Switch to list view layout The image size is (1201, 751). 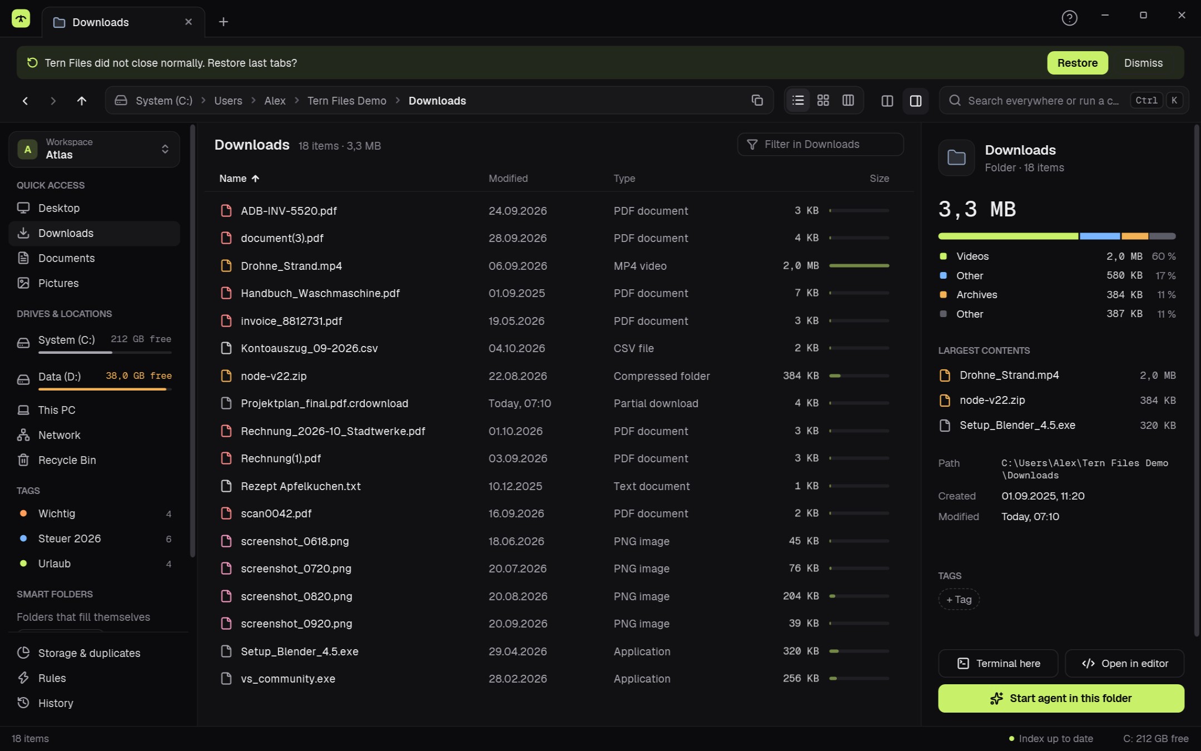coord(798,100)
